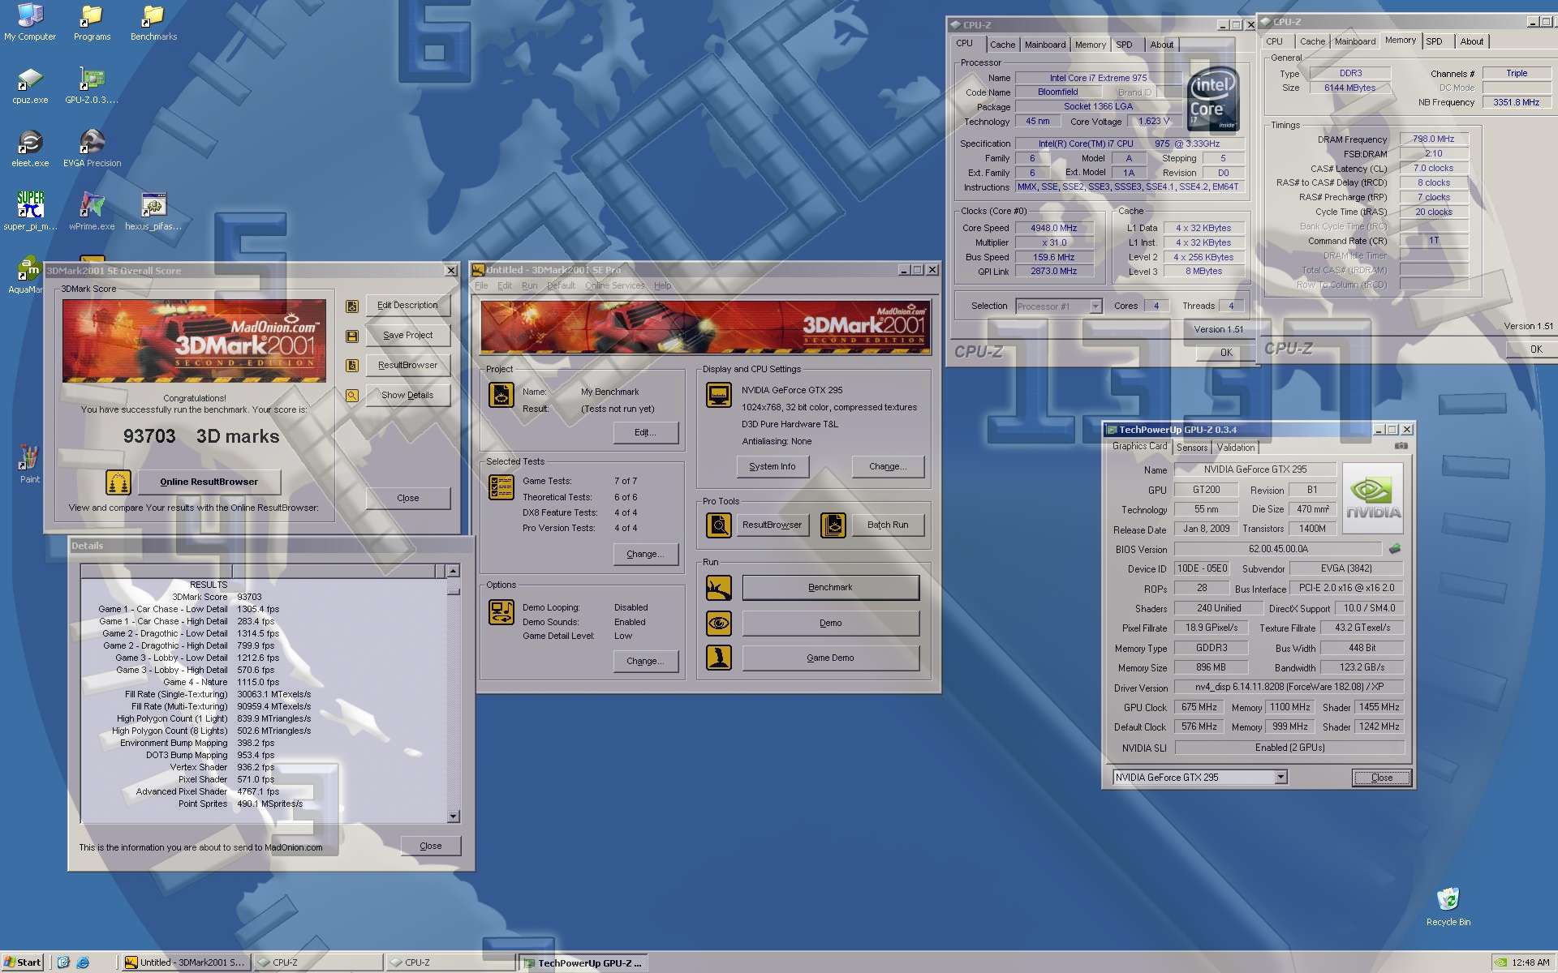1558x973 pixels.
Task: Click Change button under Selected Tests
Action: coord(645,555)
